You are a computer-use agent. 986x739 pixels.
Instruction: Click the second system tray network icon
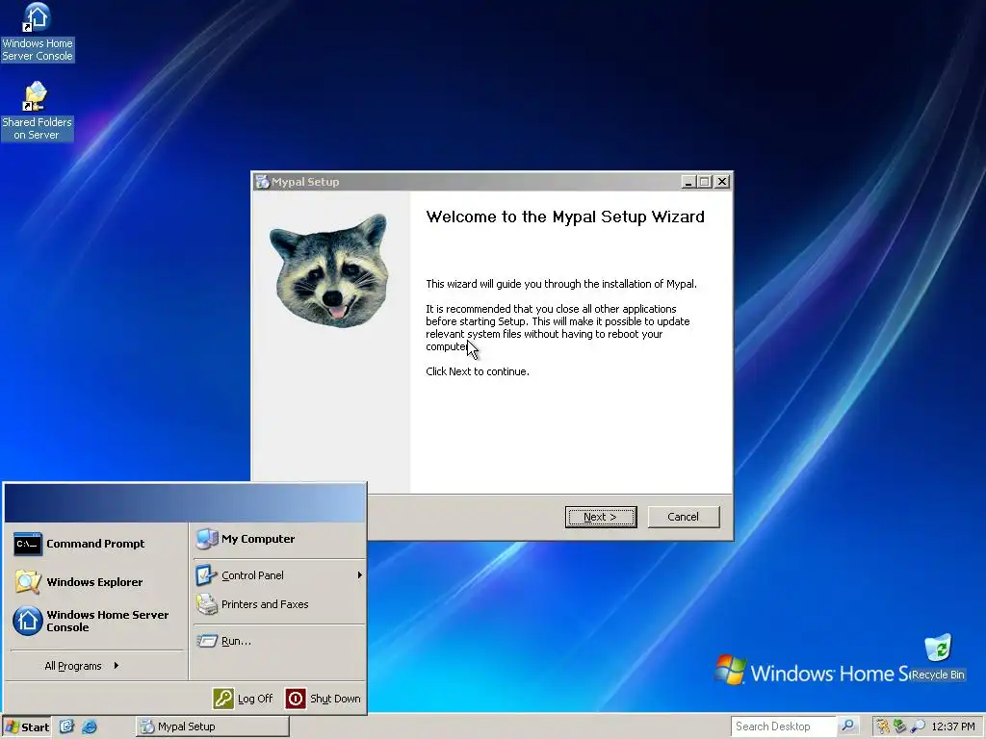900,726
